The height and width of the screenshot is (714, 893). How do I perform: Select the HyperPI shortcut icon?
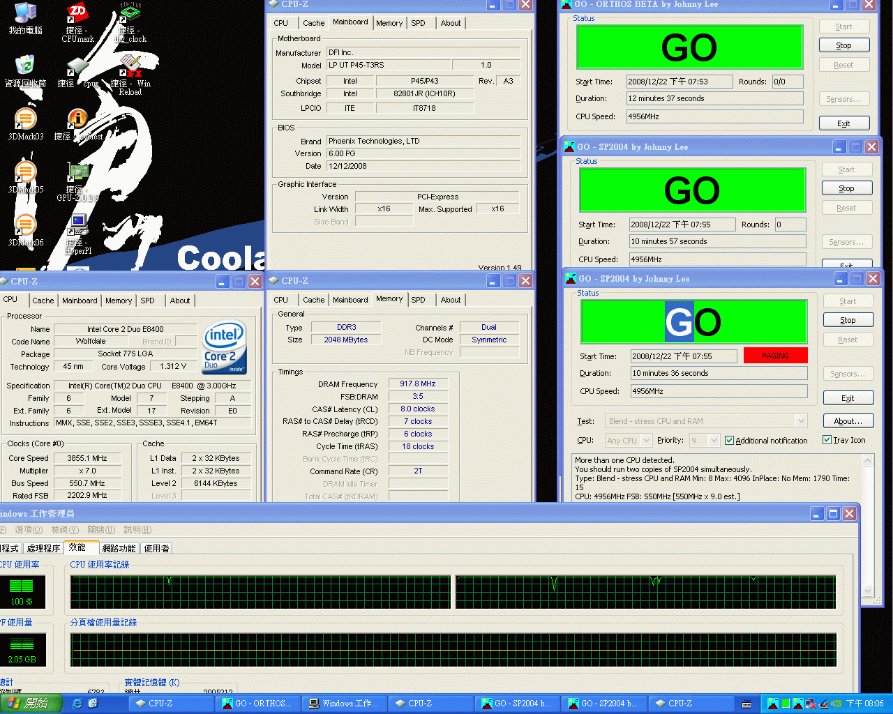(78, 234)
